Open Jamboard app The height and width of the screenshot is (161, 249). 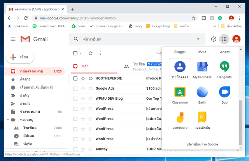[180, 120]
